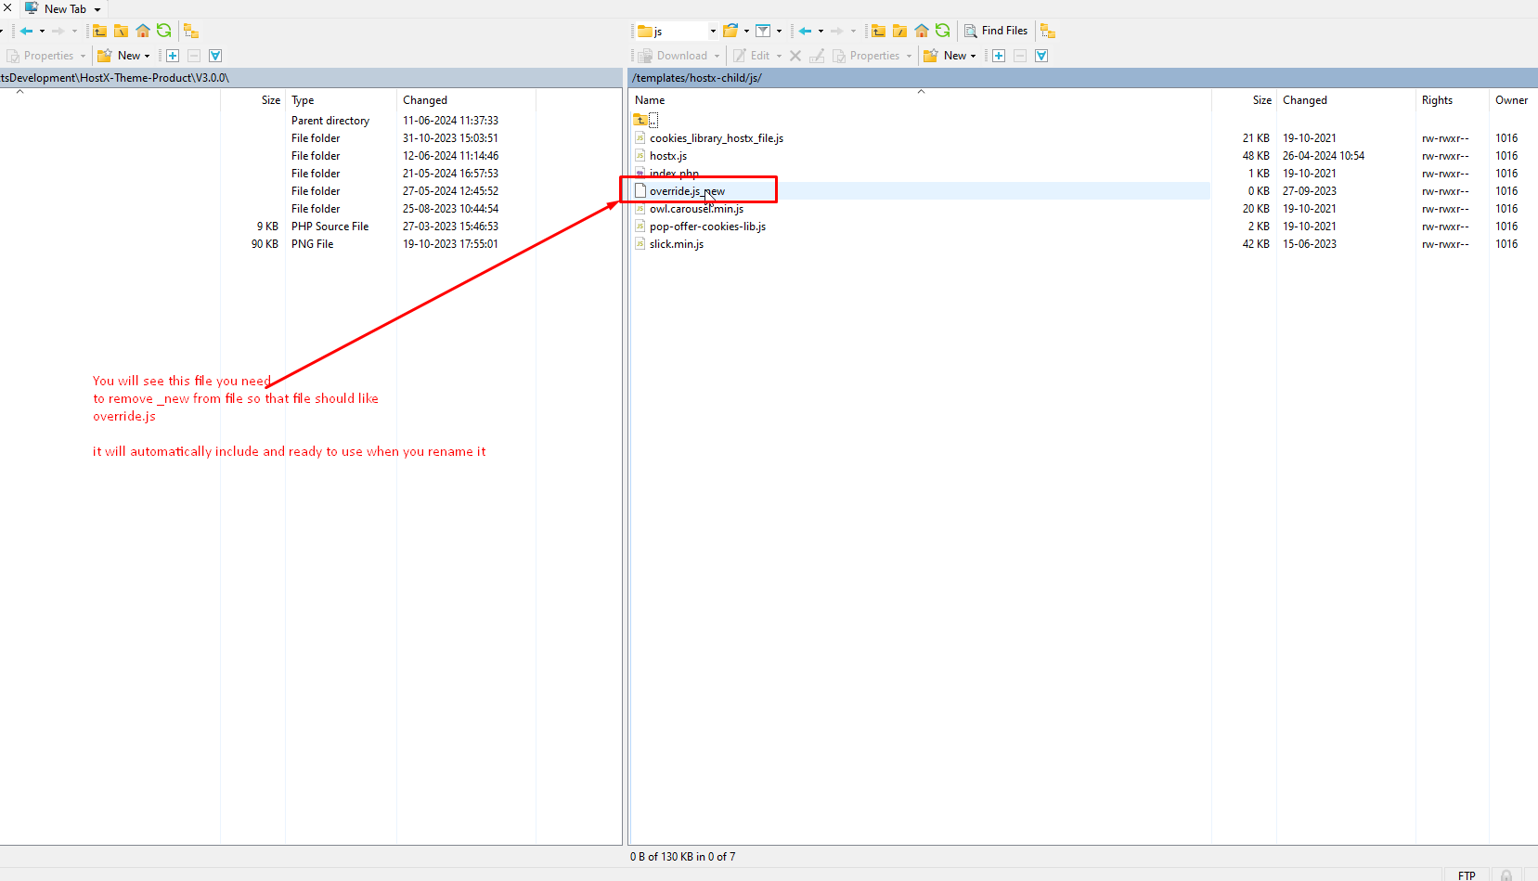Open remote root directory icon

[x=899, y=31]
